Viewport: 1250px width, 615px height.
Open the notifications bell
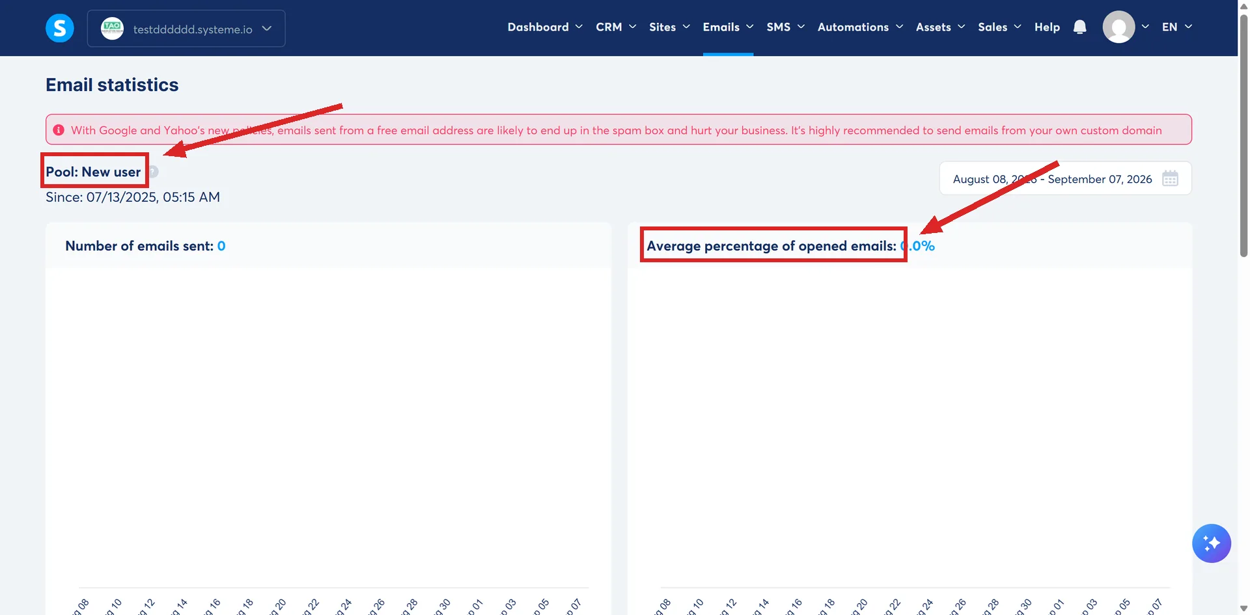point(1079,27)
